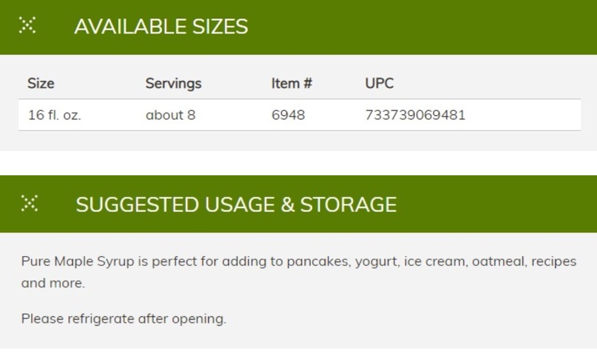Viewport: 597px width, 363px height.
Task: Click the green Suggested Usage header bar
Action: pos(298,204)
